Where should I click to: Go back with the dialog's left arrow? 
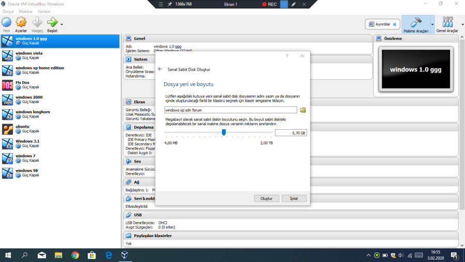point(160,69)
